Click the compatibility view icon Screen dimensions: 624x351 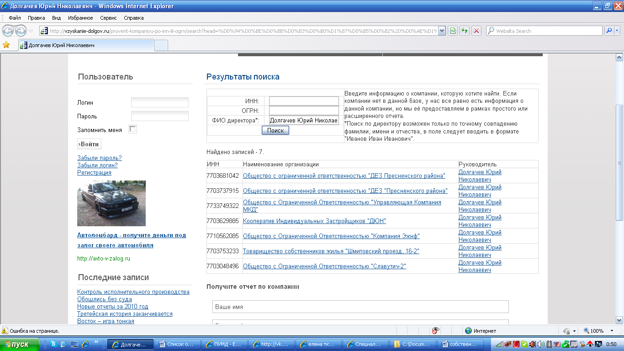(453, 31)
